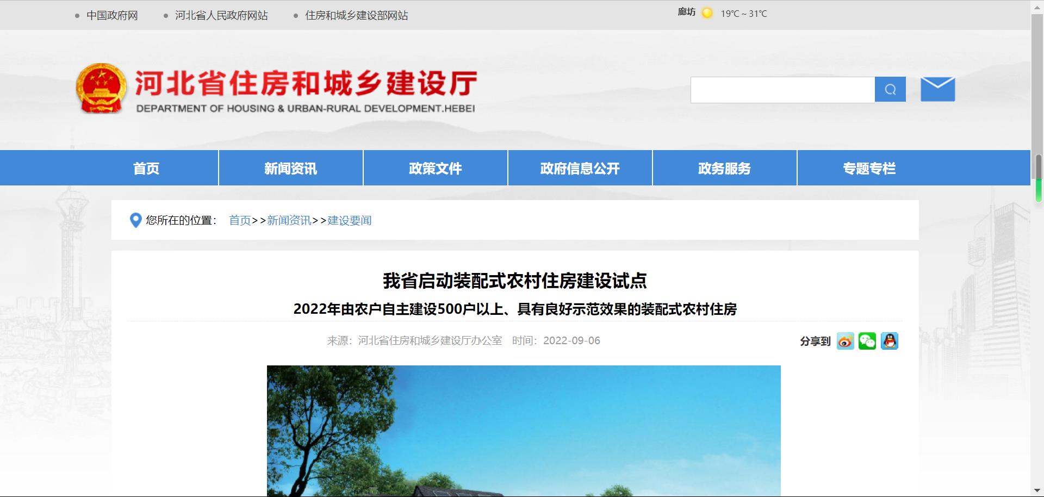
Task: Open 住房和城乡建设部网站 link
Action: point(356,15)
